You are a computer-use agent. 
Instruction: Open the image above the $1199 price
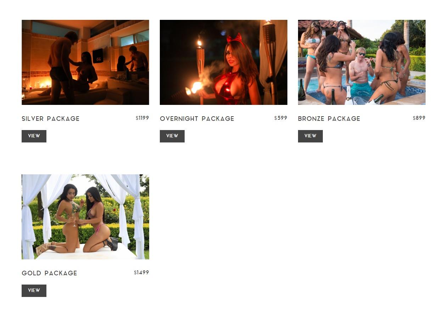tap(85, 62)
